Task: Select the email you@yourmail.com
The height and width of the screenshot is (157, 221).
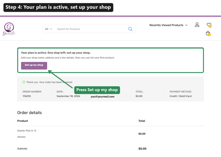Action: 103,97
